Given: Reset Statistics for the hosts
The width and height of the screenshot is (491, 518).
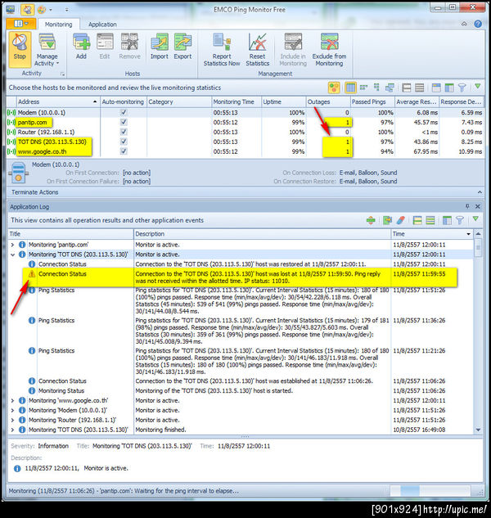Looking at the screenshot, I should (258, 50).
